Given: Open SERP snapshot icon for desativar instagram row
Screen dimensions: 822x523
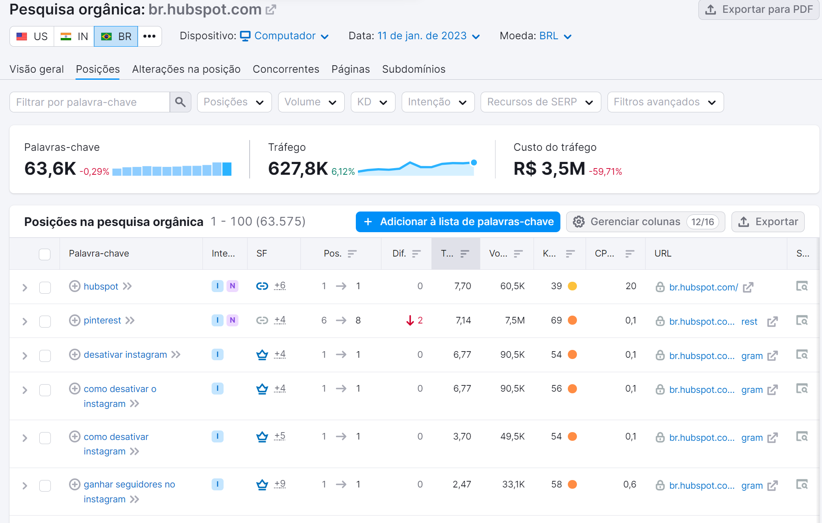Looking at the screenshot, I should coord(802,354).
